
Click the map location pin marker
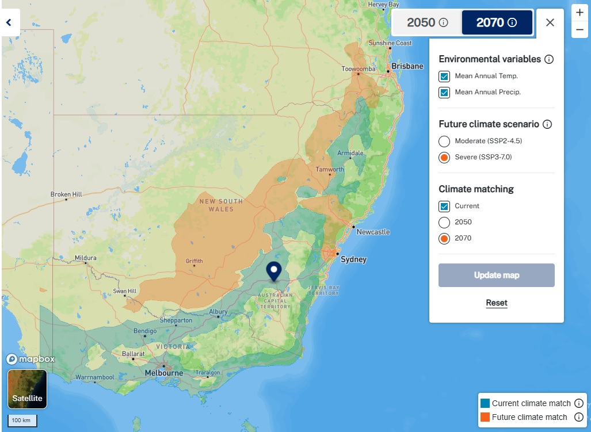coord(274,271)
